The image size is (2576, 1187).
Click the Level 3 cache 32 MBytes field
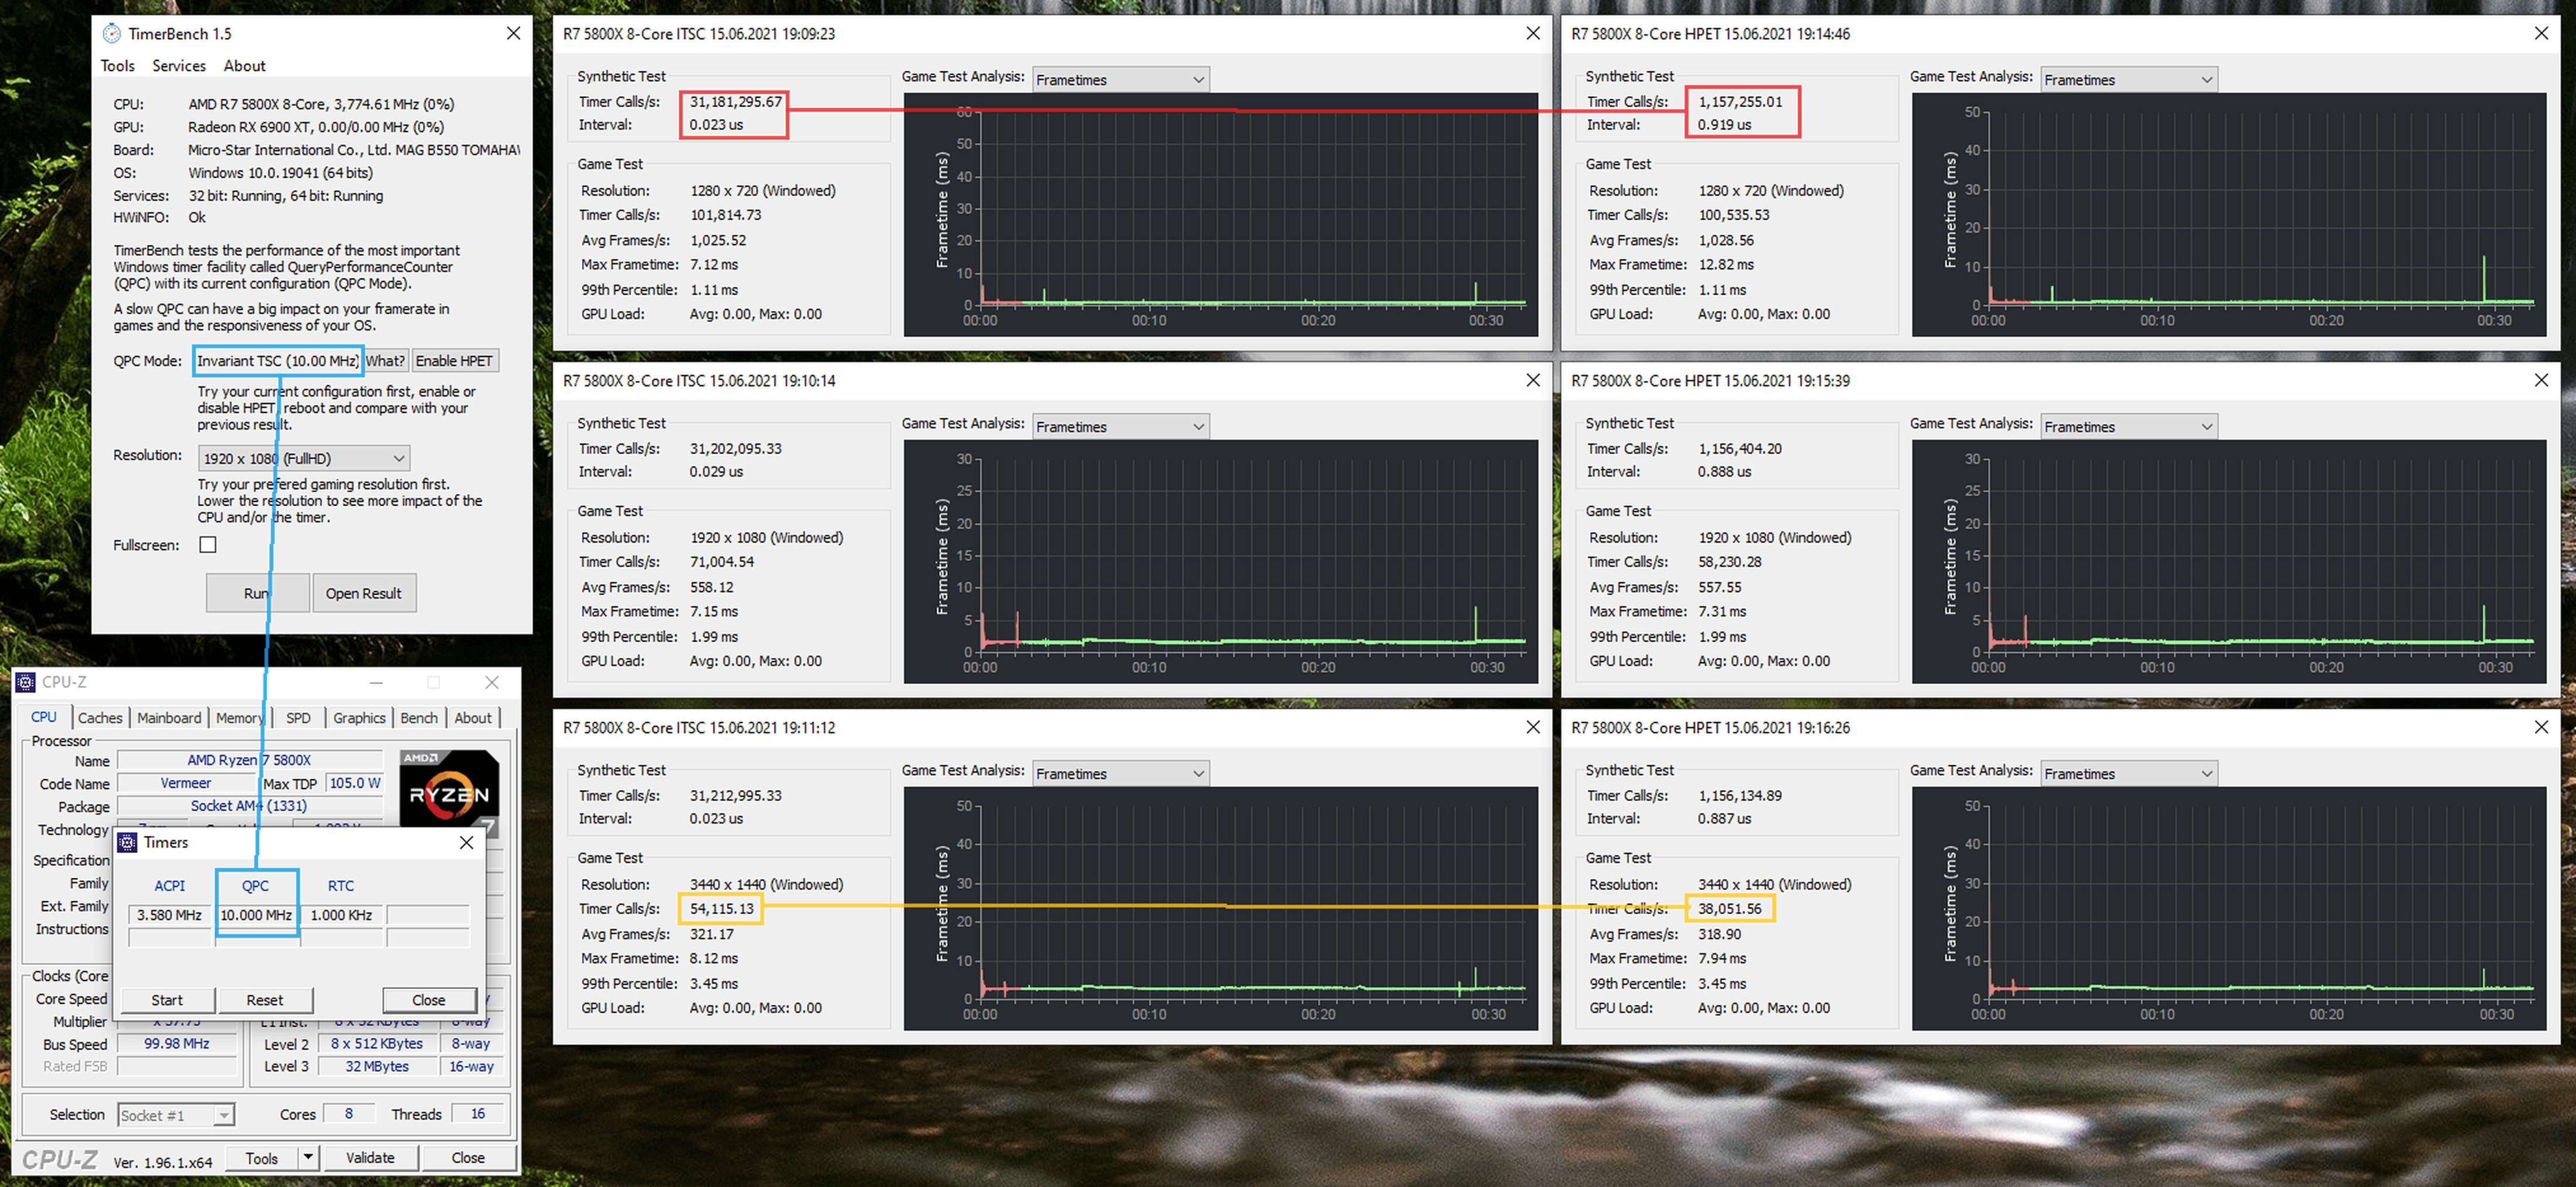377,1067
